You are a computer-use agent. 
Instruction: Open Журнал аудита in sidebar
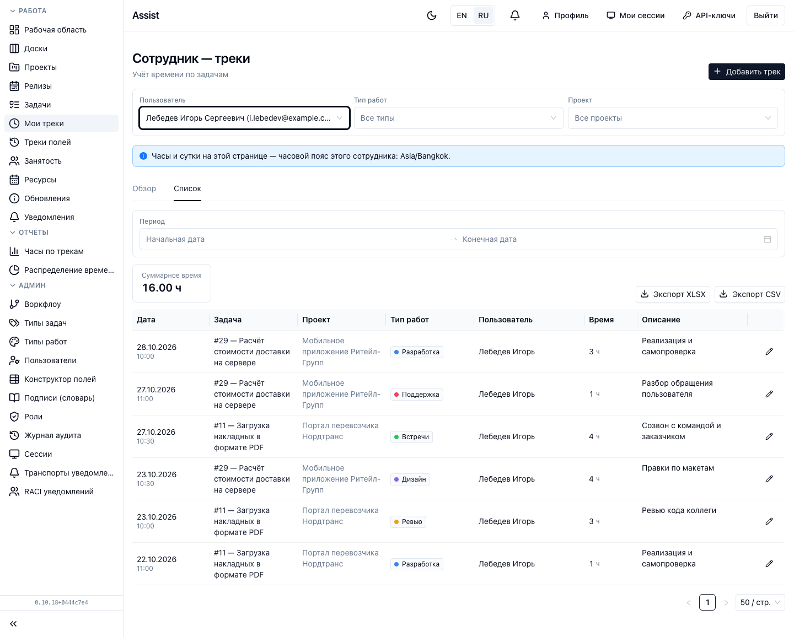61,435
